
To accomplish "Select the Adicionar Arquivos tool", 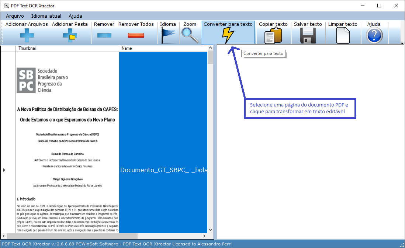I will [x=27, y=35].
